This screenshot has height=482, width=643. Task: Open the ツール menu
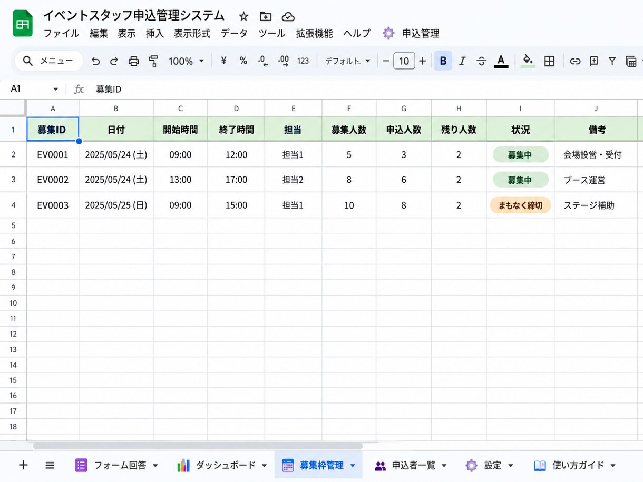(272, 33)
